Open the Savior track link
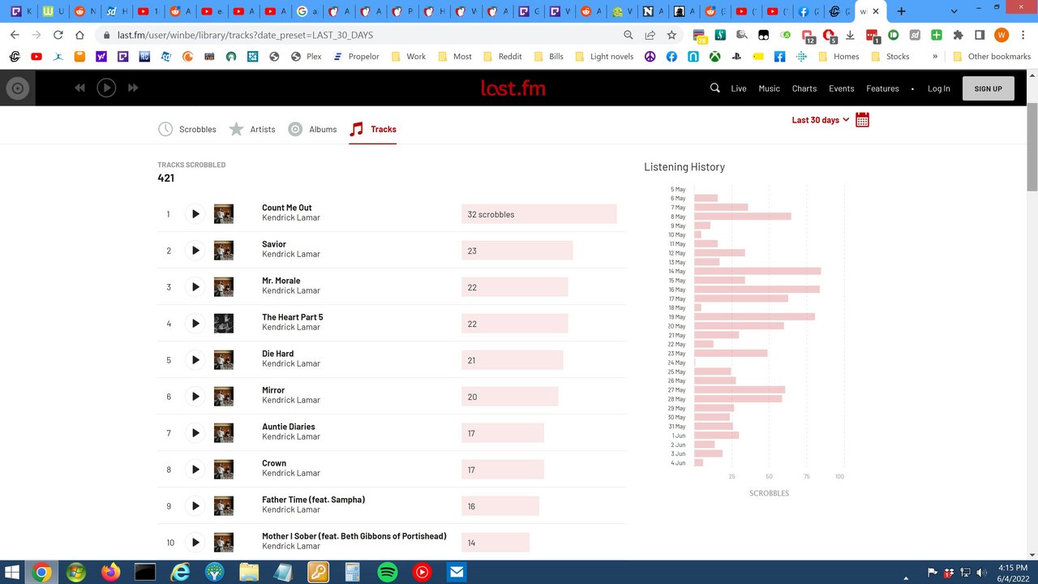1038x584 pixels. (x=274, y=244)
